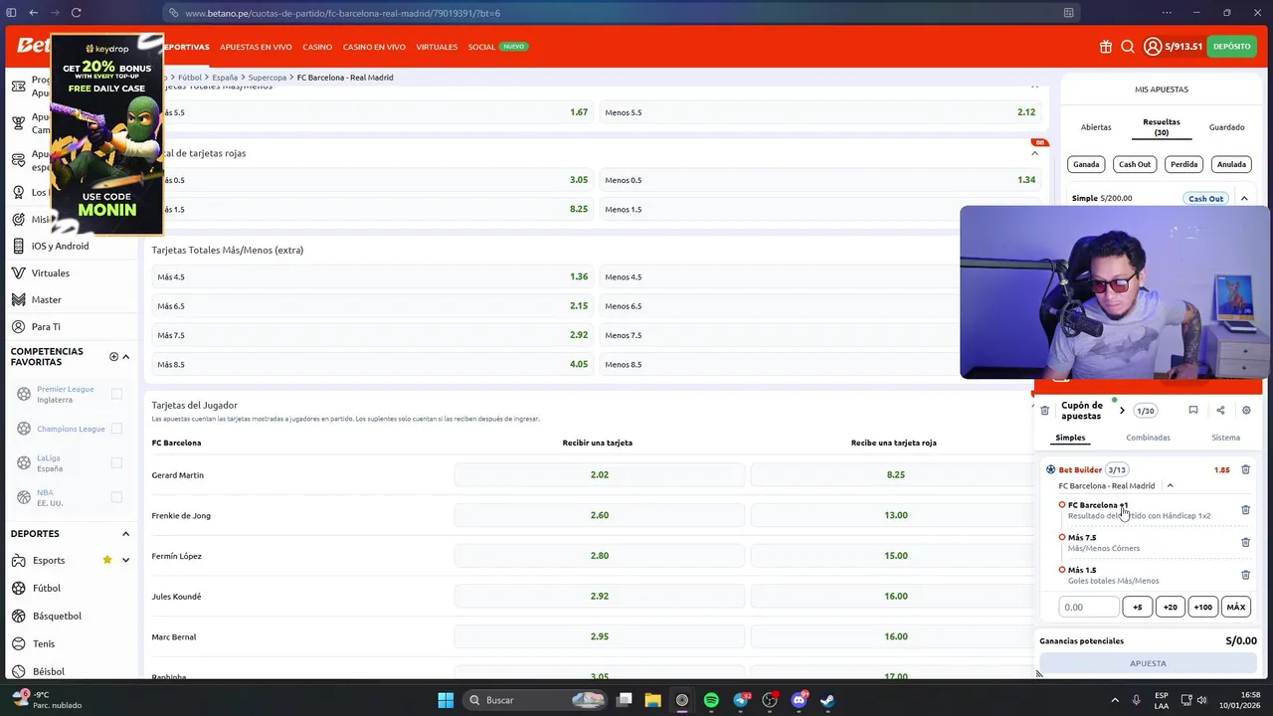Switch to the Combinadas bet slip tab
The height and width of the screenshot is (716, 1273).
coord(1148,438)
